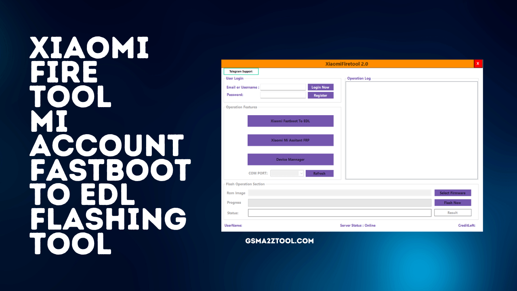The height and width of the screenshot is (291, 517).
Task: Click the User Login group label
Action: pyautogui.click(x=235, y=78)
